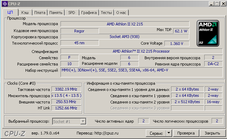Click the 1.360 V core voltage value

177,44
